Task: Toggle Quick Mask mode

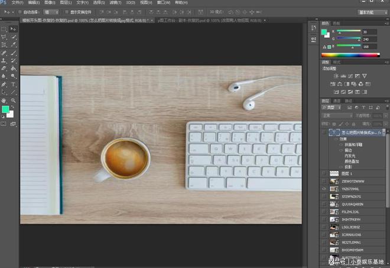Action: coord(4,124)
